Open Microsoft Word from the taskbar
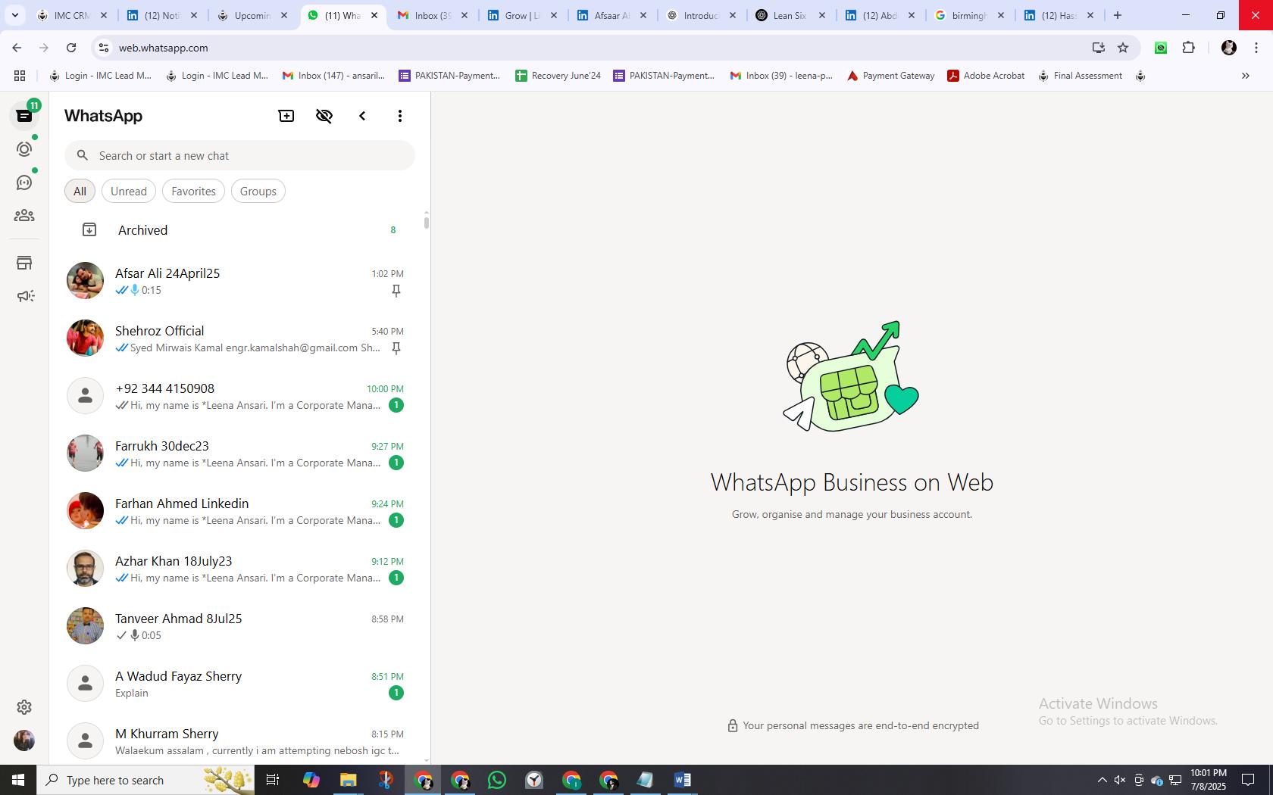This screenshot has width=1273, height=795. 682,780
